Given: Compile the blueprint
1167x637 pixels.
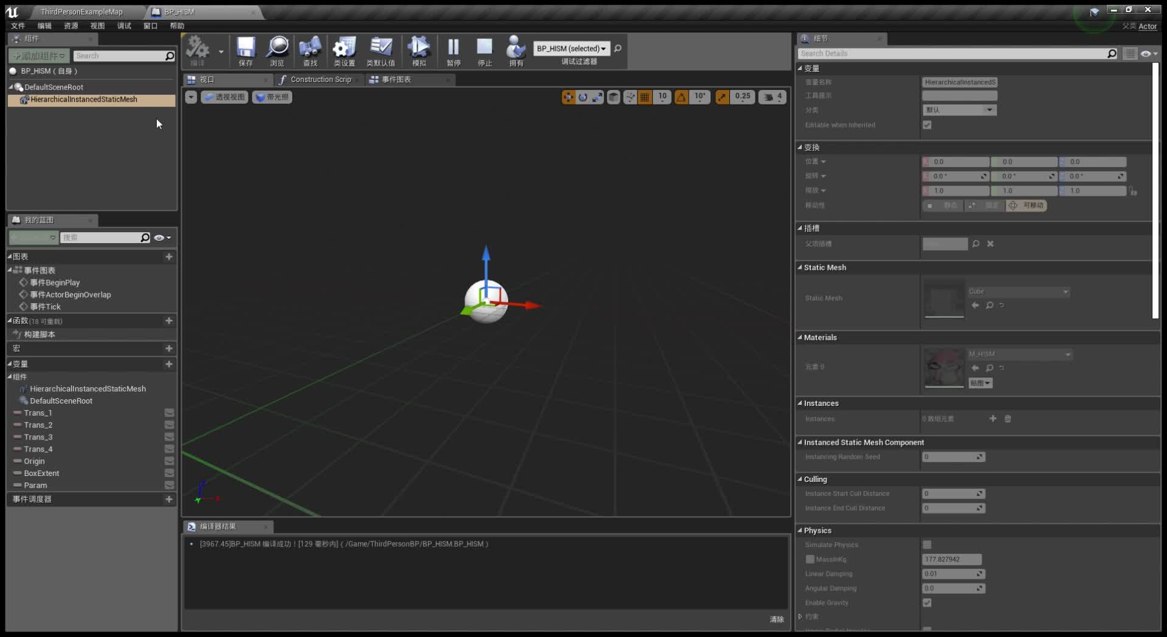Looking at the screenshot, I should click(198, 52).
